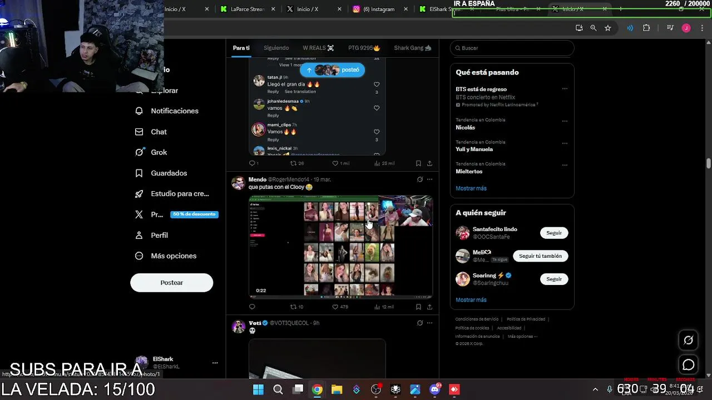Open more options on the Voti post
The image size is (712, 400).
429,323
